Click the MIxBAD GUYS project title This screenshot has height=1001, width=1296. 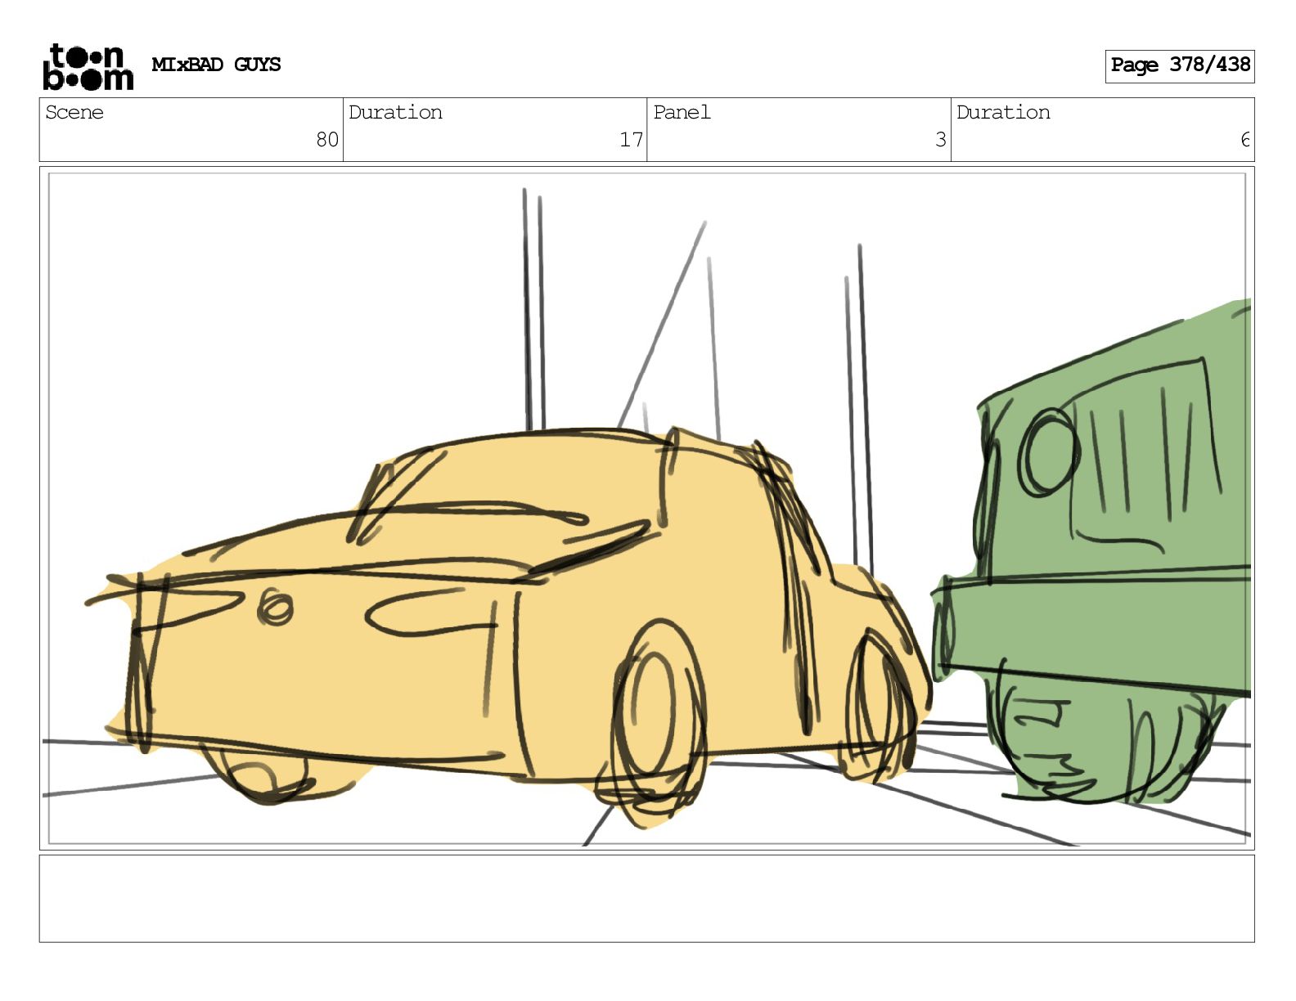click(216, 65)
